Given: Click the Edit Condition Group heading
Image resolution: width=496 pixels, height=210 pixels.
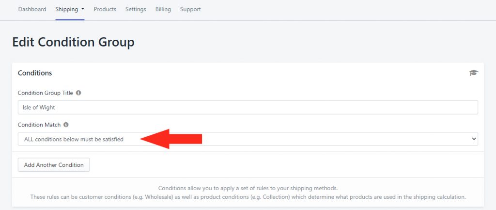Looking at the screenshot, I should point(73,42).
